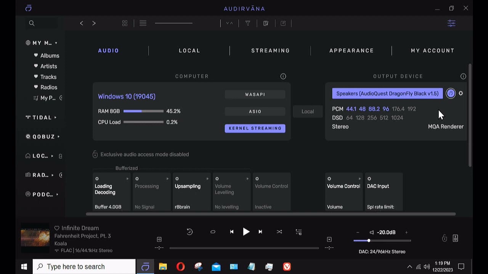Image resolution: width=488 pixels, height=274 pixels.
Task: Expand Loading Decoding stage arrow
Action: click(127, 179)
